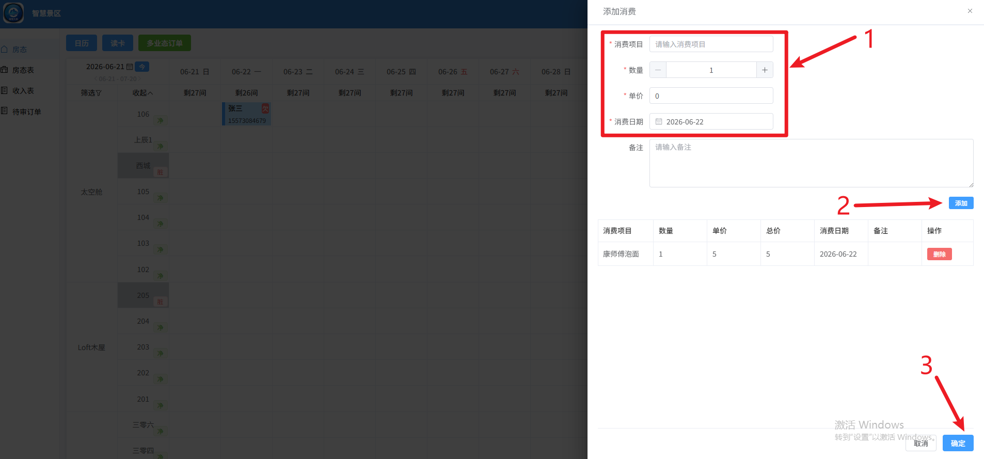
Task: Select the 康师傅泡面 cell
Action: (625, 254)
